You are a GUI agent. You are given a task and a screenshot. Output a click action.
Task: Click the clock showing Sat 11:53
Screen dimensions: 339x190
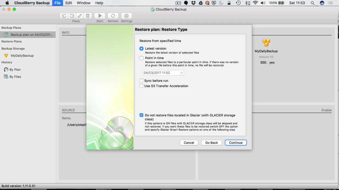297,3
